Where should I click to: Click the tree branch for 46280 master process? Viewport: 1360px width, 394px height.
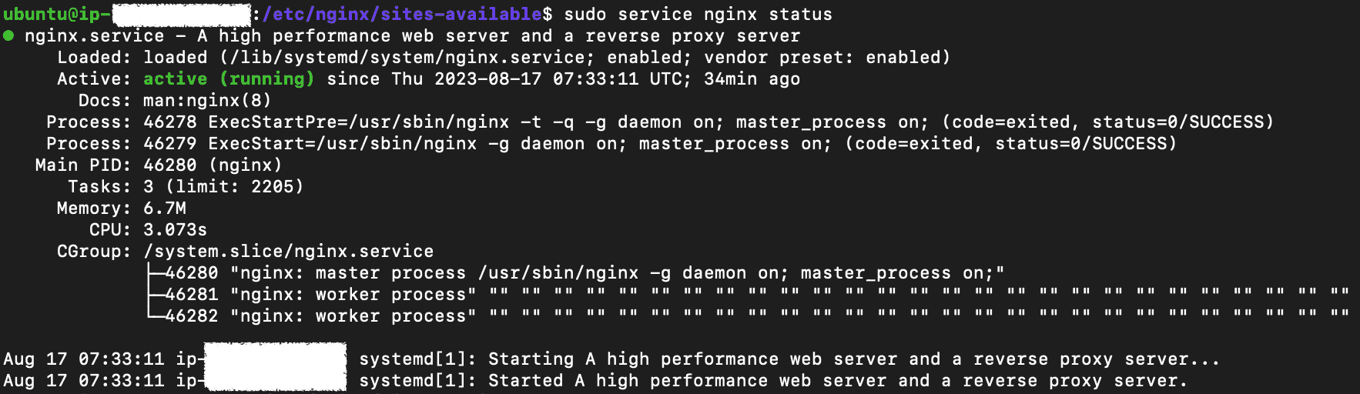155,272
